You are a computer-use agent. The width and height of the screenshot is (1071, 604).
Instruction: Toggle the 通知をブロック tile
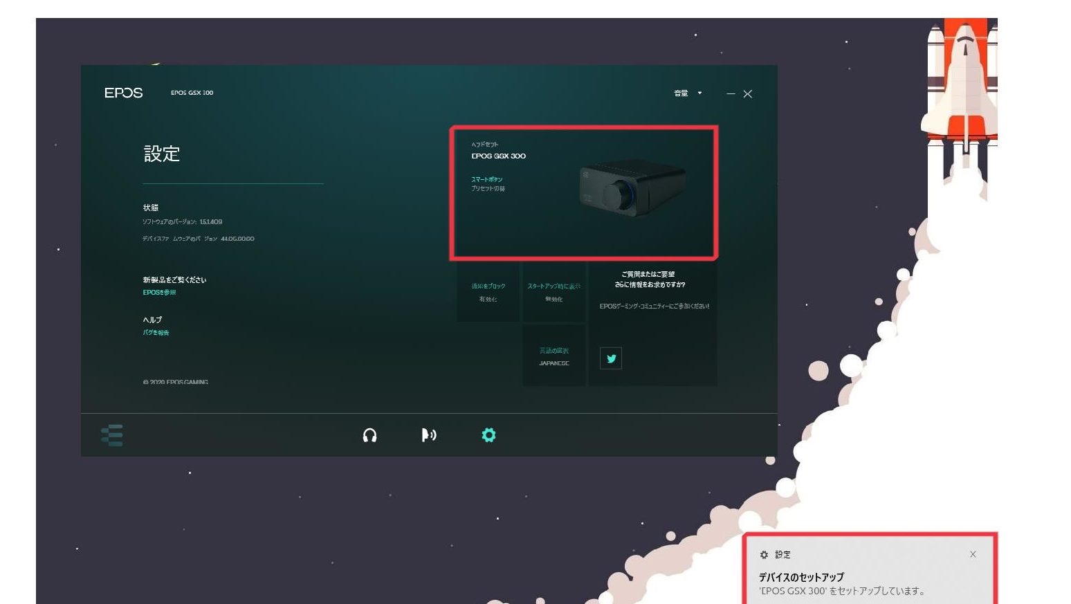click(x=488, y=292)
